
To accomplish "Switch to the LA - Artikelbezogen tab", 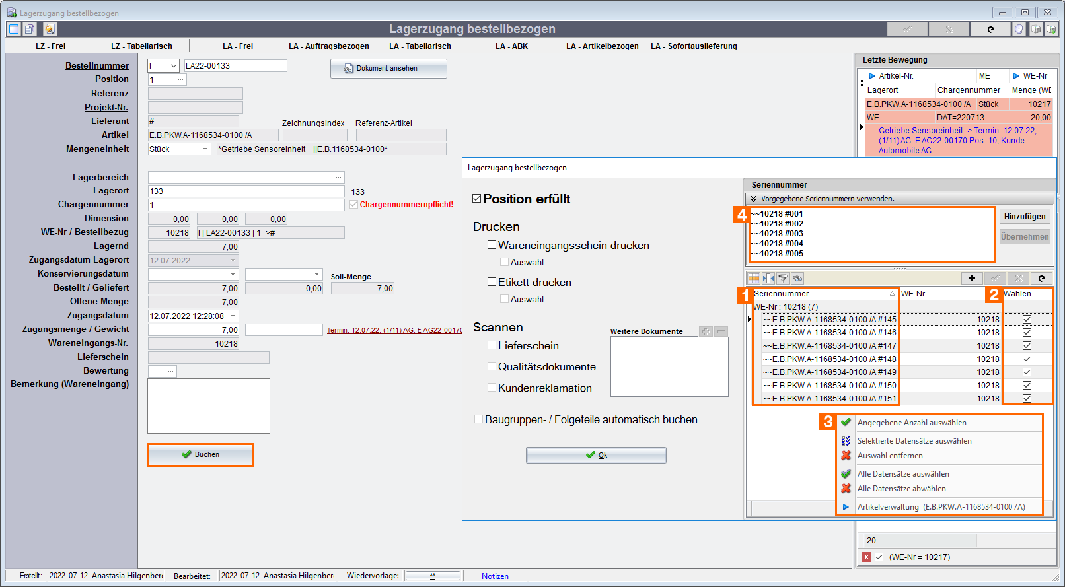I will [603, 46].
